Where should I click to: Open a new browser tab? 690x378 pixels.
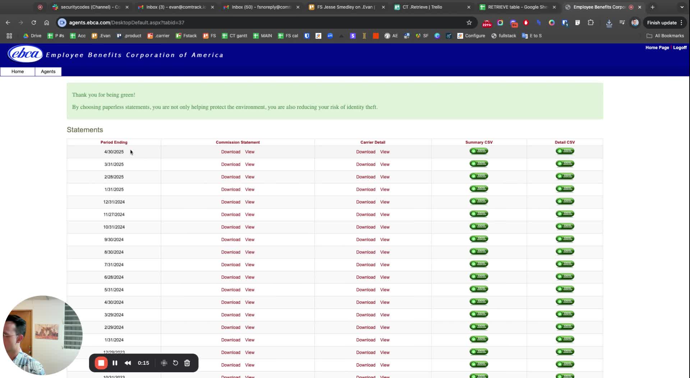coord(653,7)
